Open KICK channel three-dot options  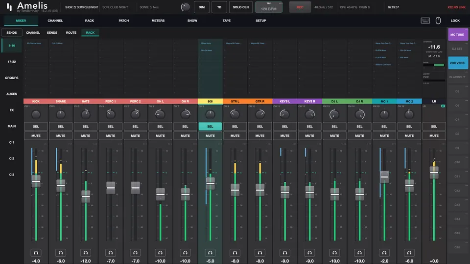45,144
